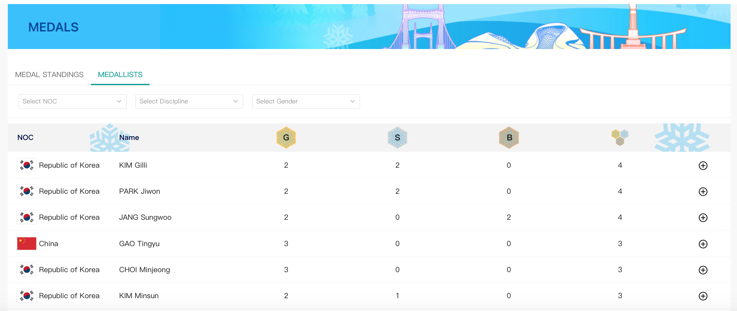Click GAO Tingyu's gold count 3
This screenshot has height=311, width=737.
click(x=286, y=244)
